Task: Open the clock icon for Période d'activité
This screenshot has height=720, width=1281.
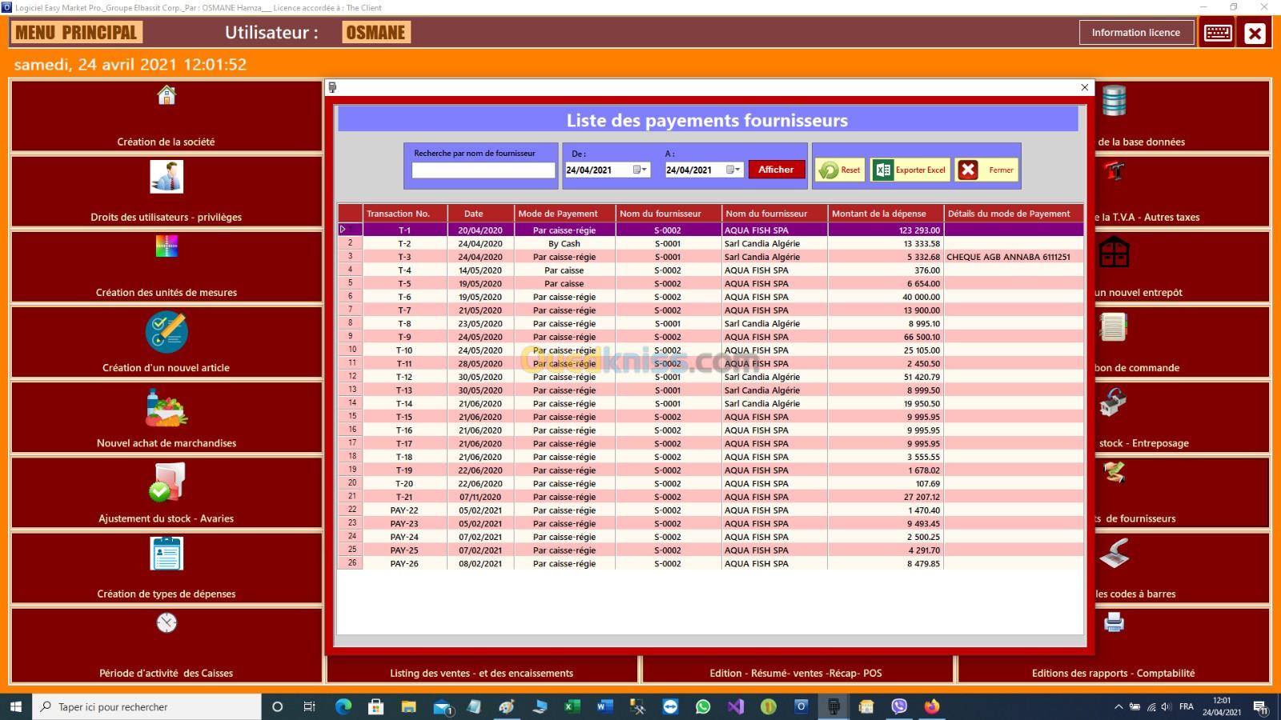Action: coord(167,623)
